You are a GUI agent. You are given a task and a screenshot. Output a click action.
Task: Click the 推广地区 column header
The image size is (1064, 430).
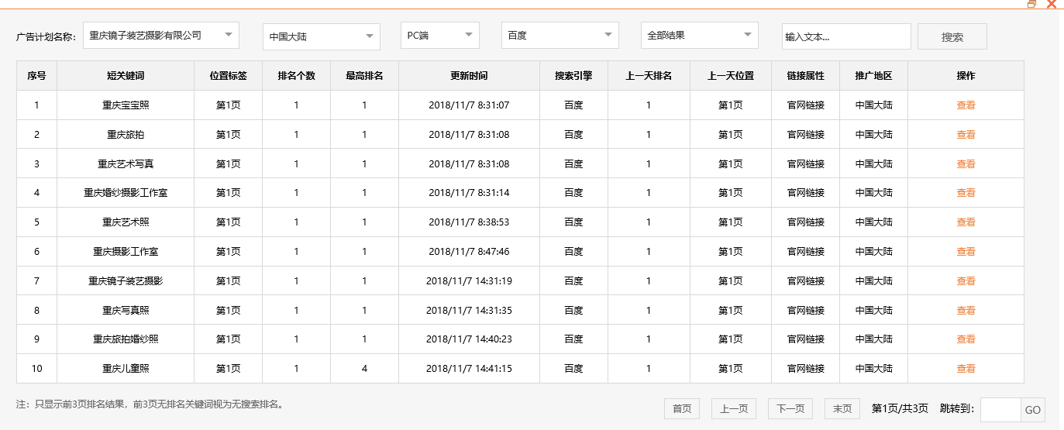874,76
